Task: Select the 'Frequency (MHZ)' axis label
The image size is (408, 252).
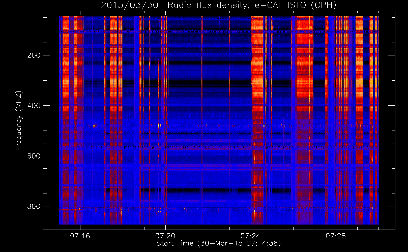Action: 19,121
